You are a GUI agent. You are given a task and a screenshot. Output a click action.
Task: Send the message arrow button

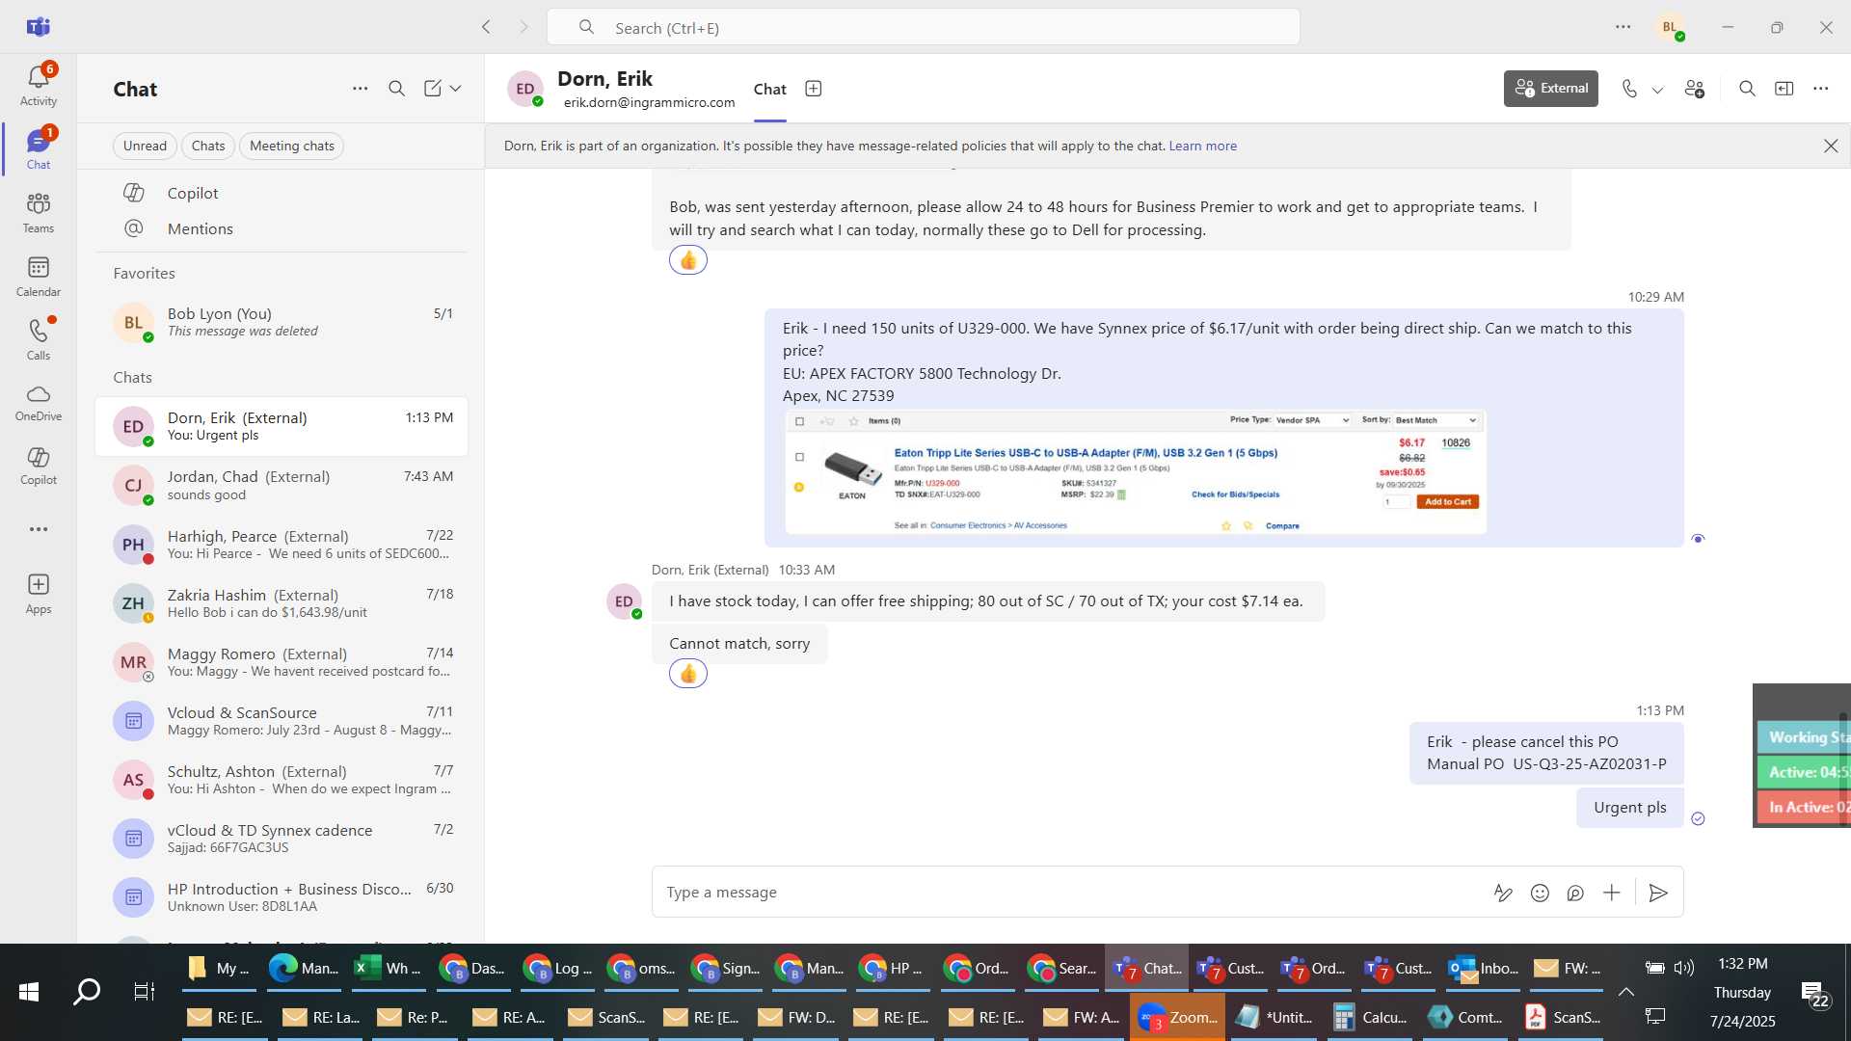point(1658,893)
